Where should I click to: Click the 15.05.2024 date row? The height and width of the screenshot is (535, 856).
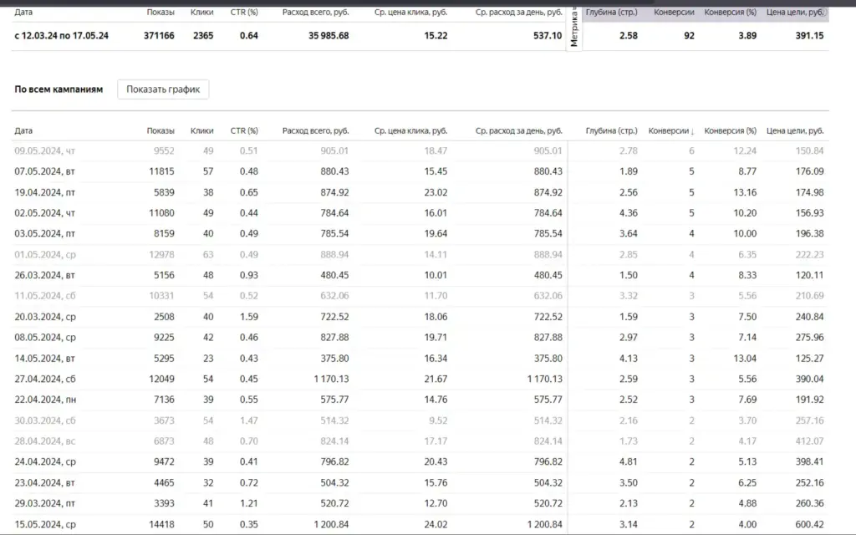tap(44, 524)
